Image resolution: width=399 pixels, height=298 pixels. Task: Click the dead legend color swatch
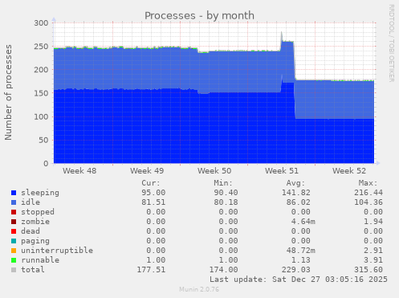click(14, 231)
